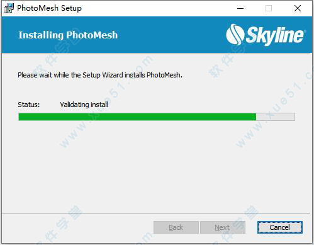Click the green filled progress bar portion
The height and width of the screenshot is (245, 314).
click(137, 117)
